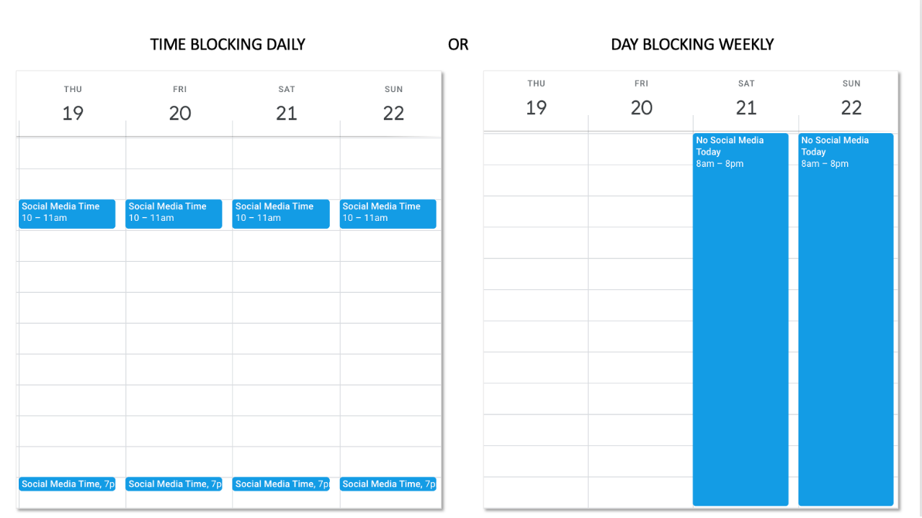
Task: Select date 21 in weekly blocking calendar
Action: [746, 108]
